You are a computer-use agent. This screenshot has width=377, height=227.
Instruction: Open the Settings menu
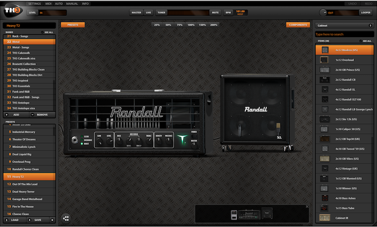click(34, 4)
